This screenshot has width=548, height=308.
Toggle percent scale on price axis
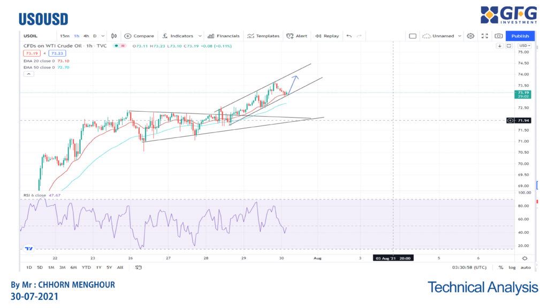(501, 267)
